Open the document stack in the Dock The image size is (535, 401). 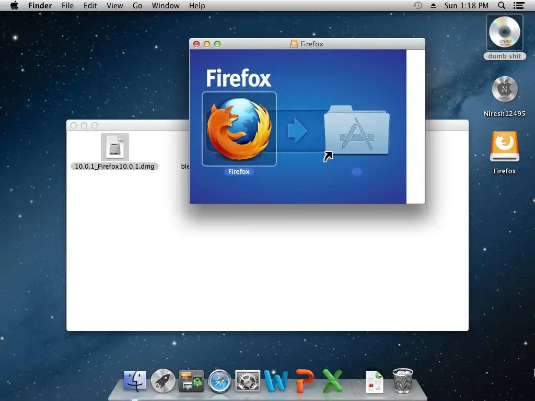(x=375, y=382)
